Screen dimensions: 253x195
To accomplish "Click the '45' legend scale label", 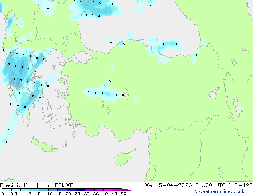I will coord(114,193).
